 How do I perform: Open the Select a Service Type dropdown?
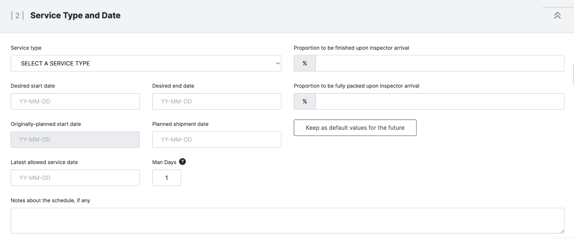[146, 63]
